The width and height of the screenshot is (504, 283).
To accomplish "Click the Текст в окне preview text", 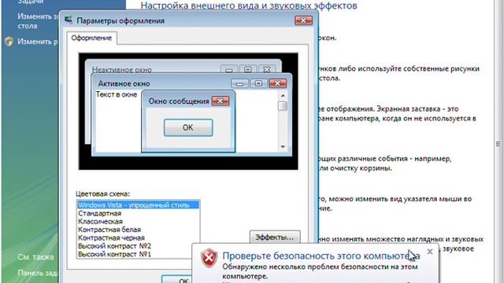I will (117, 94).
